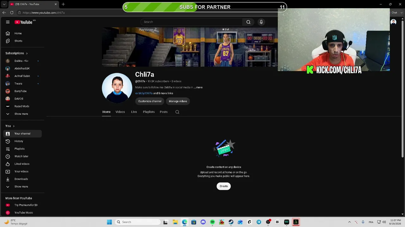
Task: Open the Razed Mods subscription channel
Action: pyautogui.click(x=22, y=106)
